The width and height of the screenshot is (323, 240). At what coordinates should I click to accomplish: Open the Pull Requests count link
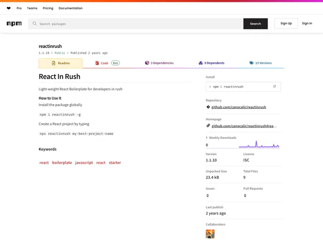pos(245,195)
